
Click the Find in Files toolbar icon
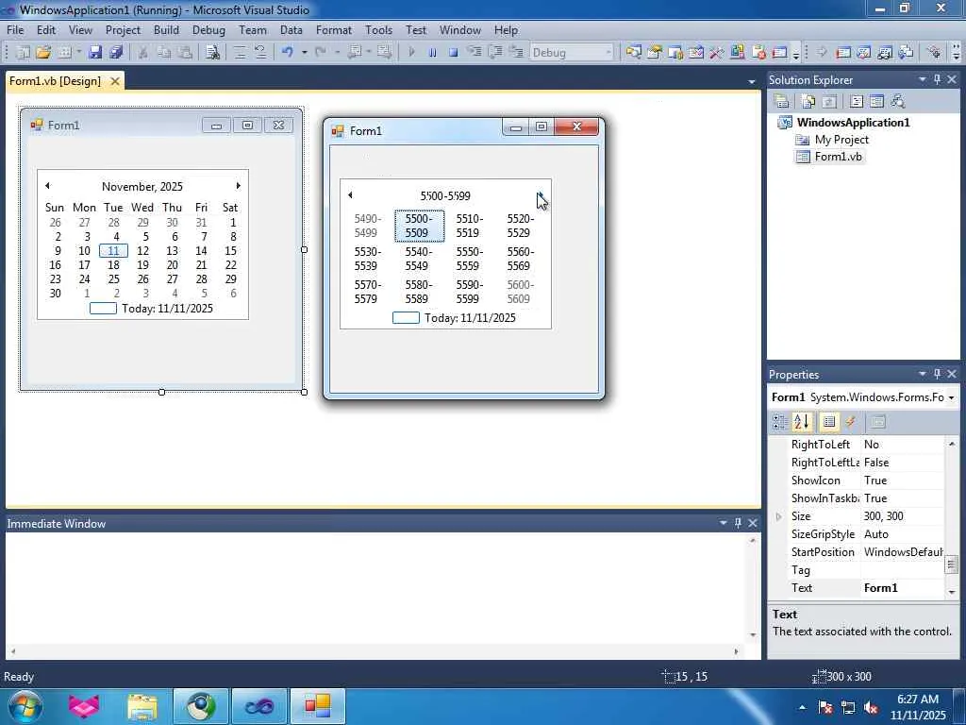click(212, 53)
